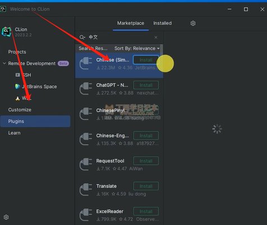Select the Translate plugin title
The width and height of the screenshot is (267, 225).
click(x=107, y=186)
